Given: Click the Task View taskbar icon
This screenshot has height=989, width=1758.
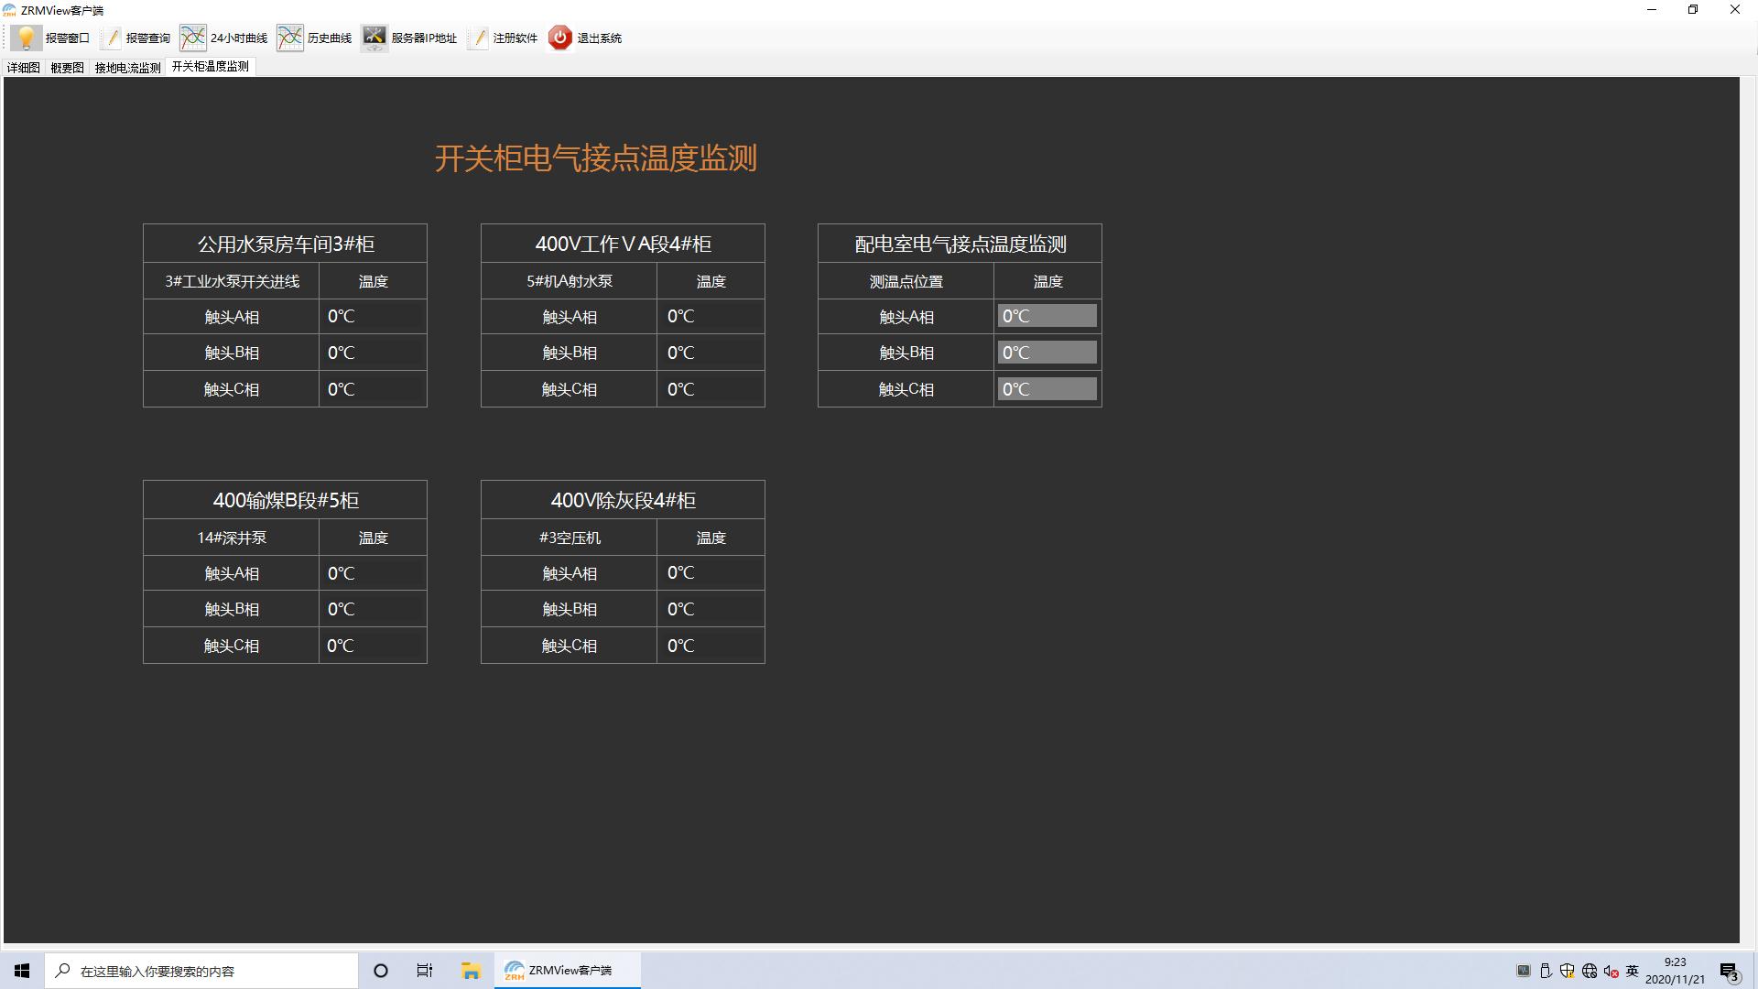Looking at the screenshot, I should point(425,971).
